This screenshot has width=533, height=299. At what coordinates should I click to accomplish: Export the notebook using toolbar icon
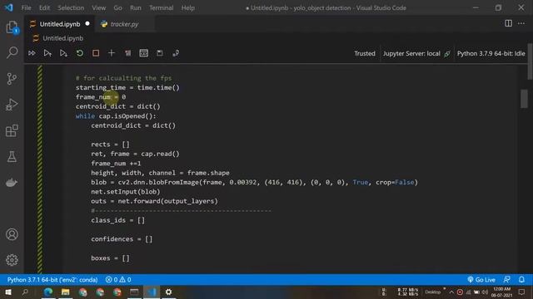click(176, 53)
